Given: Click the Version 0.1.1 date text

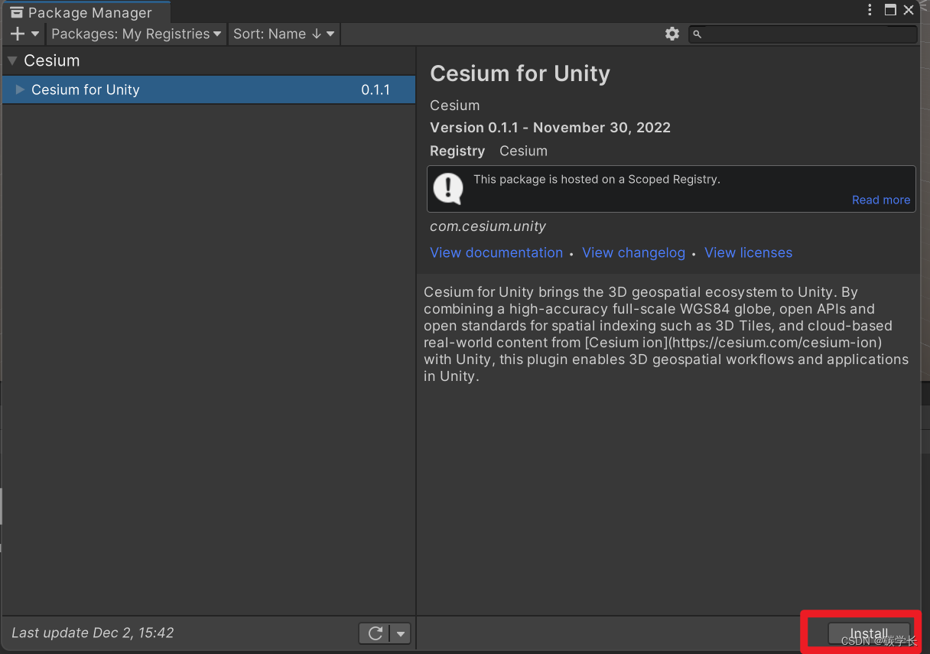Looking at the screenshot, I should tap(550, 128).
